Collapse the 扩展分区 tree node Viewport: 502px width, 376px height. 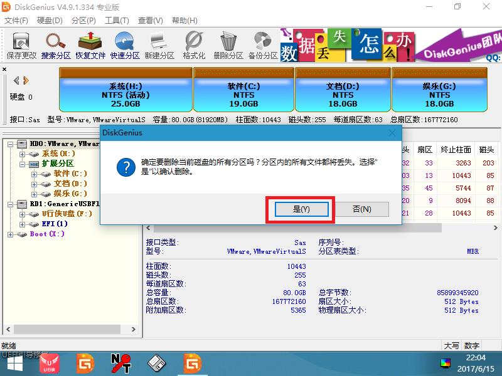[21, 164]
